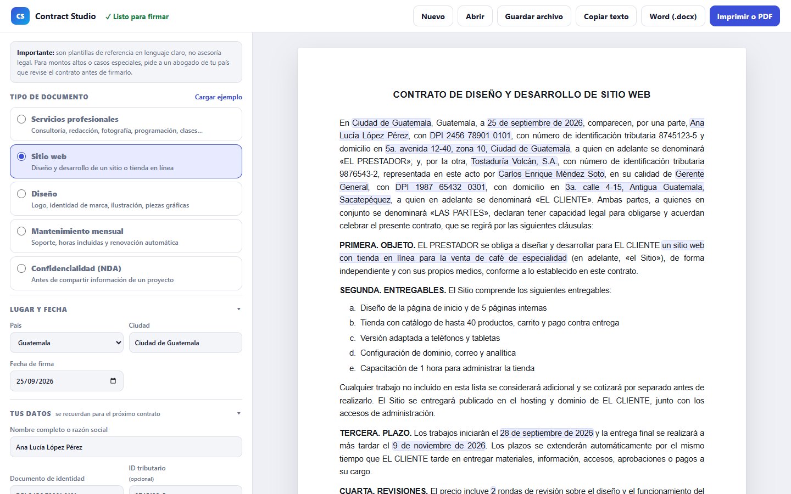Image resolution: width=791 pixels, height=494 pixels.
Task: Click the Abrir button
Action: click(x=475, y=16)
